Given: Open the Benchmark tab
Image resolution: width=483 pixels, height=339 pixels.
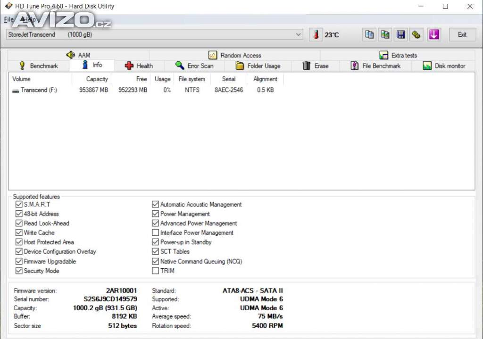Looking at the screenshot, I should (39, 66).
